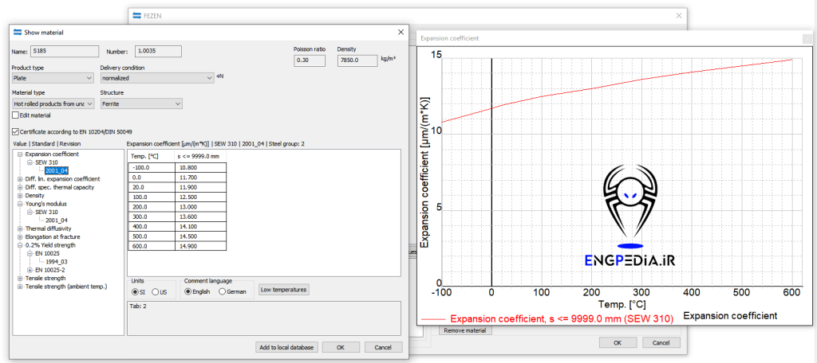Open the Delivery condition dropdown
Viewport: 817px width, 363px height.
[x=156, y=78]
